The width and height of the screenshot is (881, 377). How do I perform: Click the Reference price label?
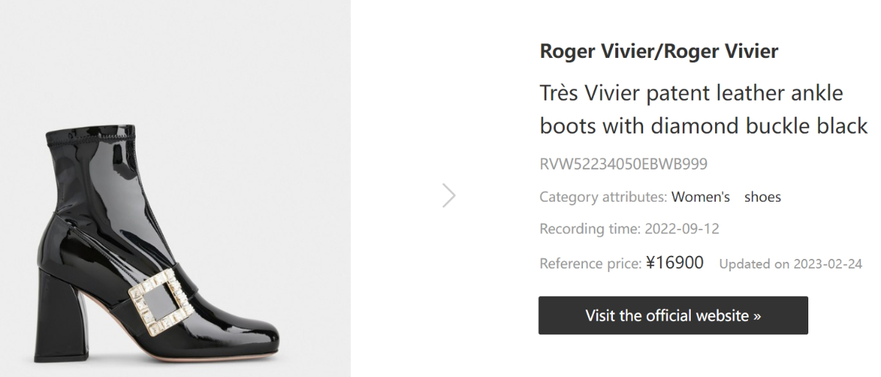(590, 263)
